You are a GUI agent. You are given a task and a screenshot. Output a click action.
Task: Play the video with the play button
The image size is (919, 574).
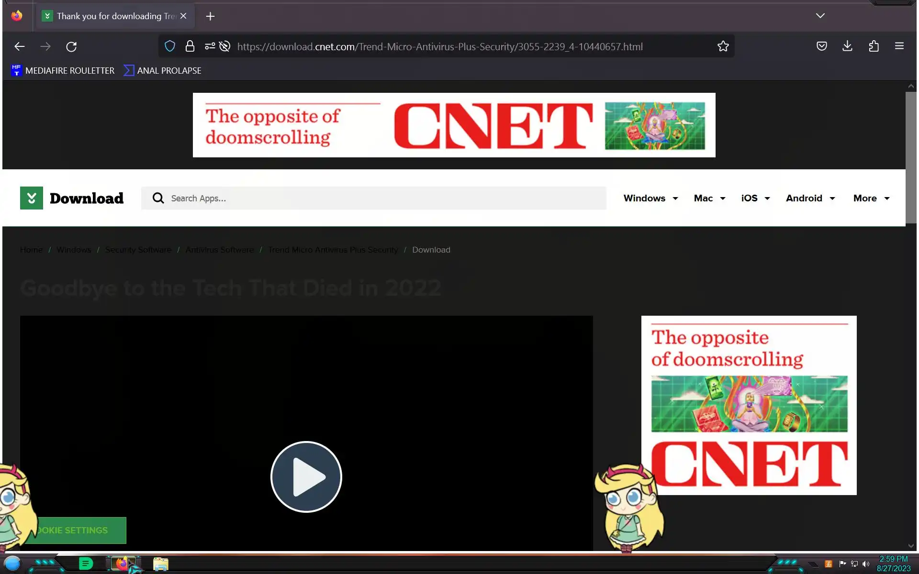point(306,476)
